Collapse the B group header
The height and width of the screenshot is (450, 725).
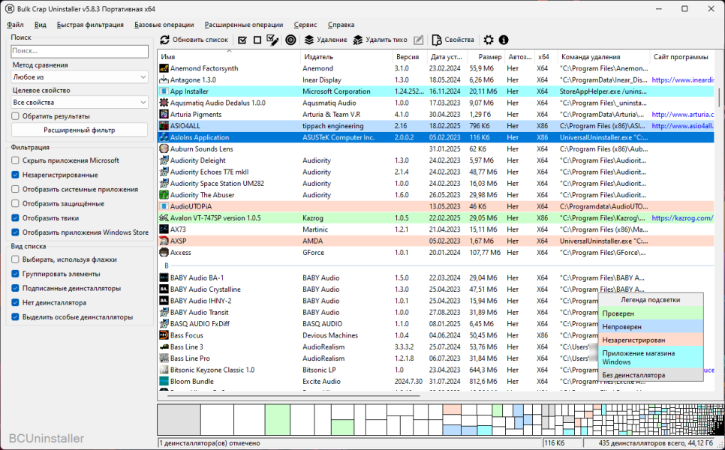pos(167,265)
